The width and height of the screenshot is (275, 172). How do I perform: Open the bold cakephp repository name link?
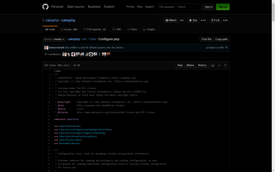[x=68, y=20]
